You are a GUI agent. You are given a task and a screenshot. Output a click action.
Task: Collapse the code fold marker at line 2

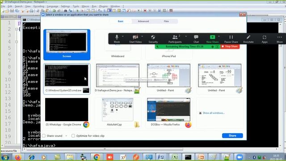click(17, 29)
